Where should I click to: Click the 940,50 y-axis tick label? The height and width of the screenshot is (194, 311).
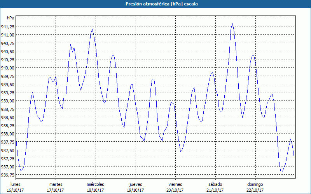[x=8, y=51]
